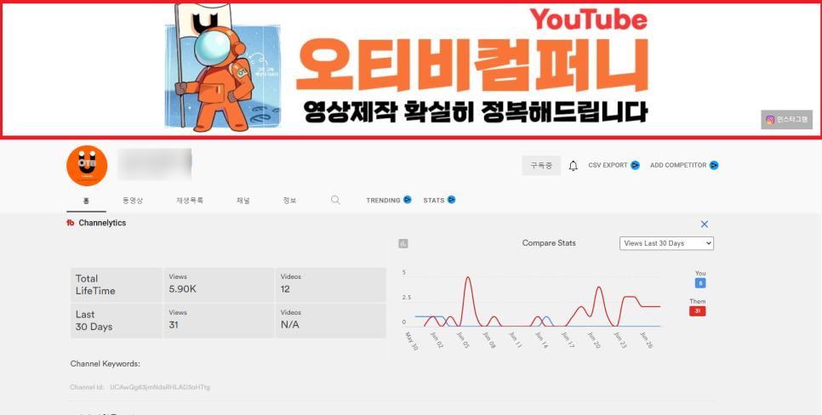
Task: Click the Channel Keywords label
Action: (106, 364)
